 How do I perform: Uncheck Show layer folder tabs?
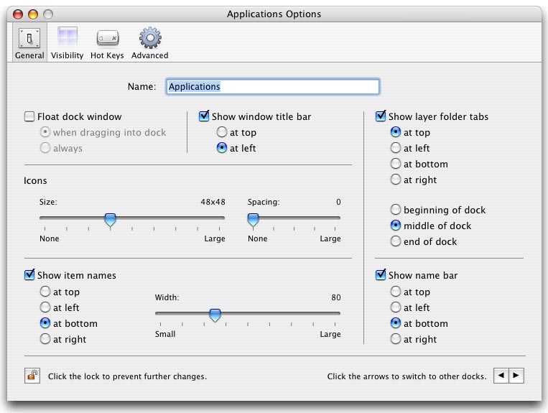[381, 116]
